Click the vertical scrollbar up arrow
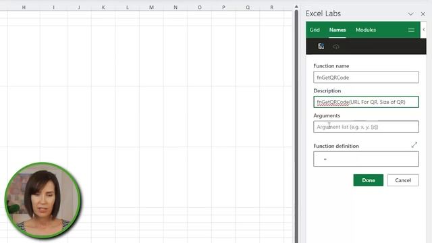This screenshot has height=243, width=432. click(x=296, y=7)
